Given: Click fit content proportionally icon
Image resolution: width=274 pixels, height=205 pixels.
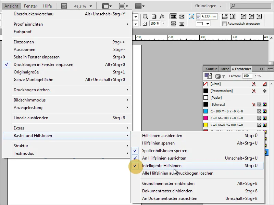Looking at the screenshot, I should point(233,16).
